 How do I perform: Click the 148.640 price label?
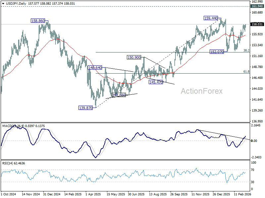pyautogui.click(x=95, y=68)
